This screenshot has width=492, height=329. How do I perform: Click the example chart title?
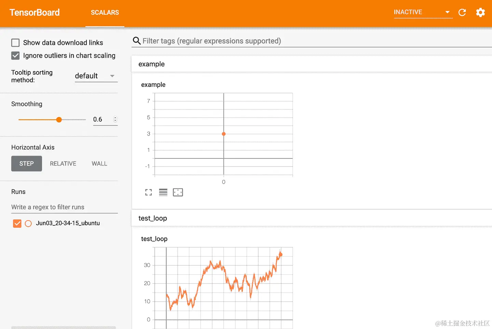coord(153,85)
